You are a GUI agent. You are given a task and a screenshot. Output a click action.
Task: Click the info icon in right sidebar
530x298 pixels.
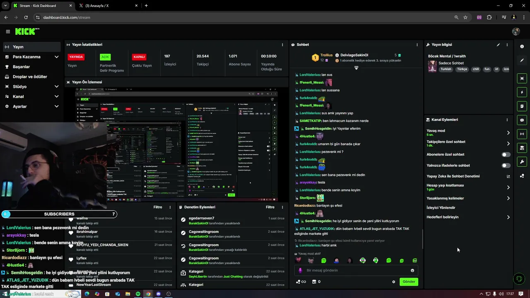tap(522, 46)
